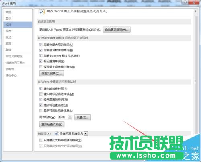Enable 仅根据主词典提供建议(I) checkbox
The height and width of the screenshot is (162, 201).
[41, 67]
